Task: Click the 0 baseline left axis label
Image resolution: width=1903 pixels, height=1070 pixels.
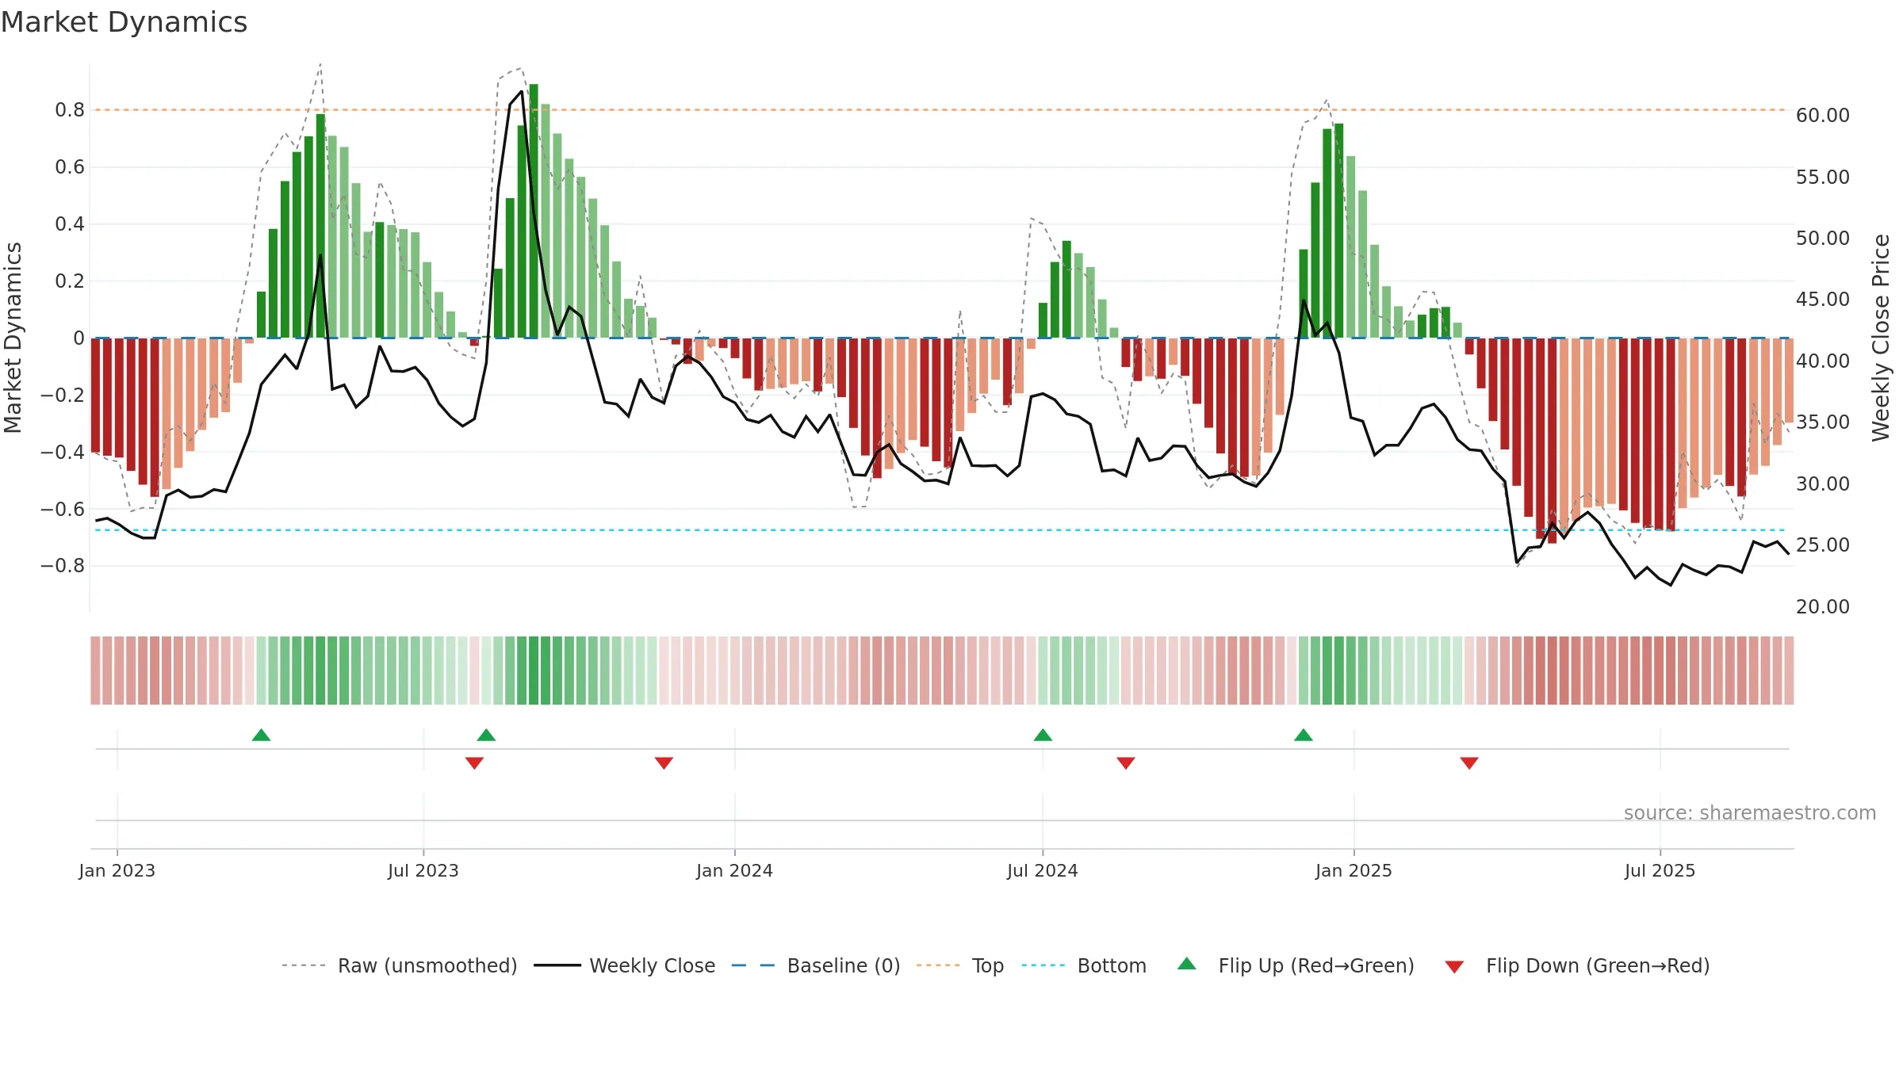Action: click(78, 338)
